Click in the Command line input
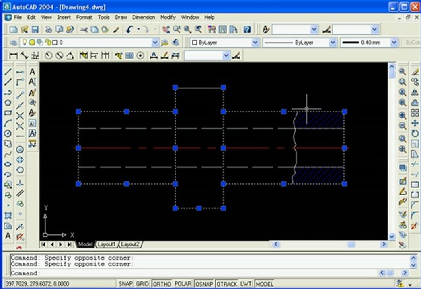 (193, 273)
